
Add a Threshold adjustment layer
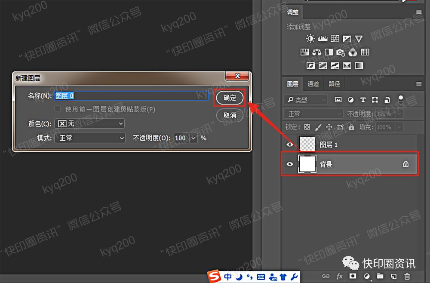(335, 65)
